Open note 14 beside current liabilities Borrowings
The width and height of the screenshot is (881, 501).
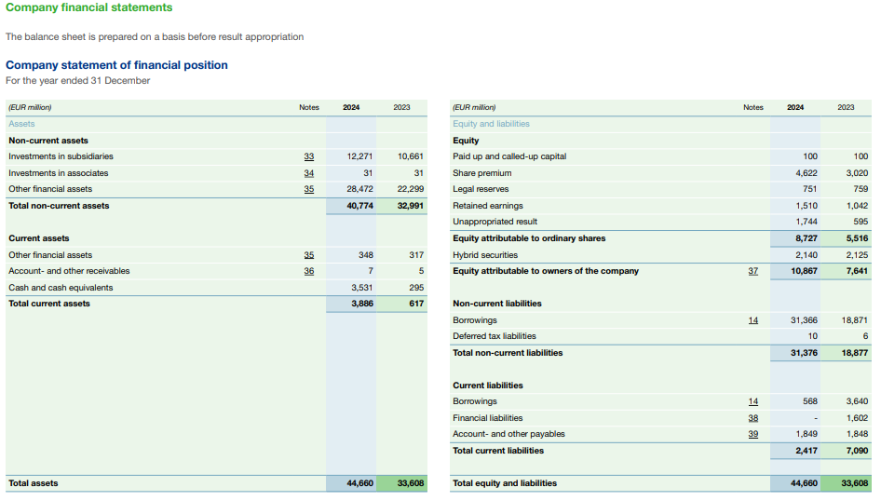[753, 401]
